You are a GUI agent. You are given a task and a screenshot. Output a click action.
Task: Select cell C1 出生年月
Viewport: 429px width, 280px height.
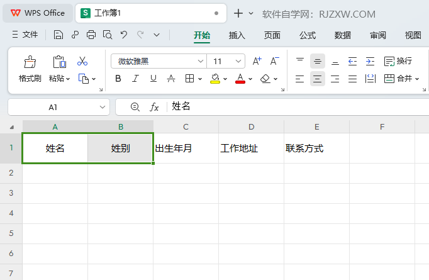(186, 148)
